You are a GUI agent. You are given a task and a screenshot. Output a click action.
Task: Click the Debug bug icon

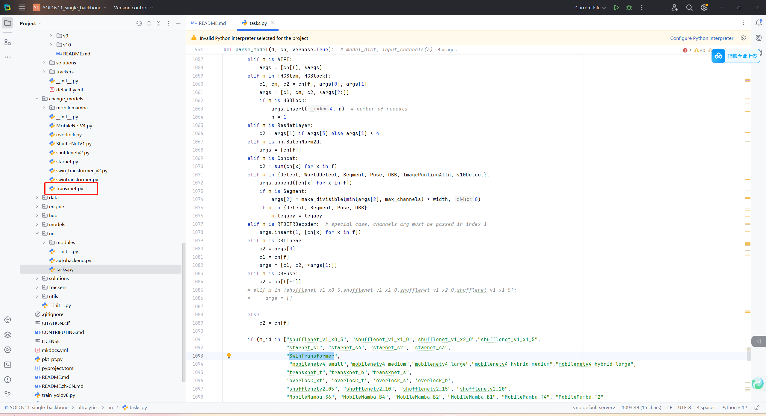629,7
